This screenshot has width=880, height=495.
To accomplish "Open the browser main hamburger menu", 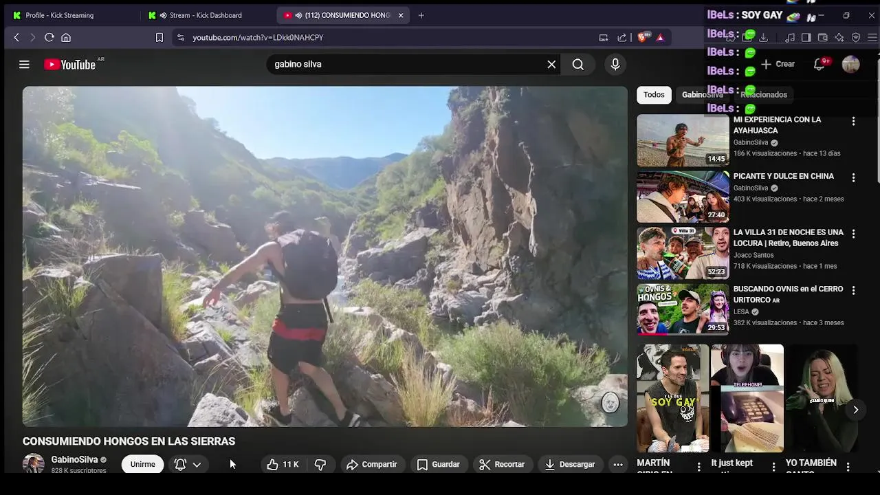I will coord(872,37).
